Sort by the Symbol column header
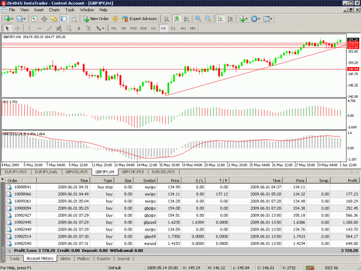This screenshot has width=361, height=271. pyautogui.click(x=146, y=181)
